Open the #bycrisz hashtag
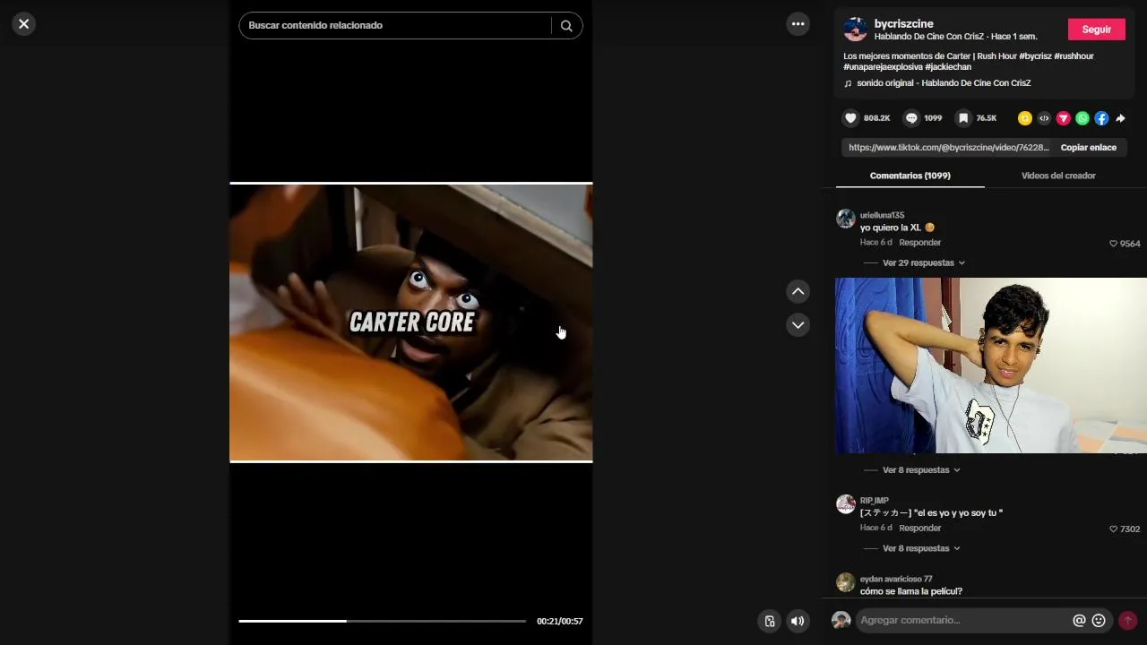This screenshot has height=645, width=1147. [1035, 56]
